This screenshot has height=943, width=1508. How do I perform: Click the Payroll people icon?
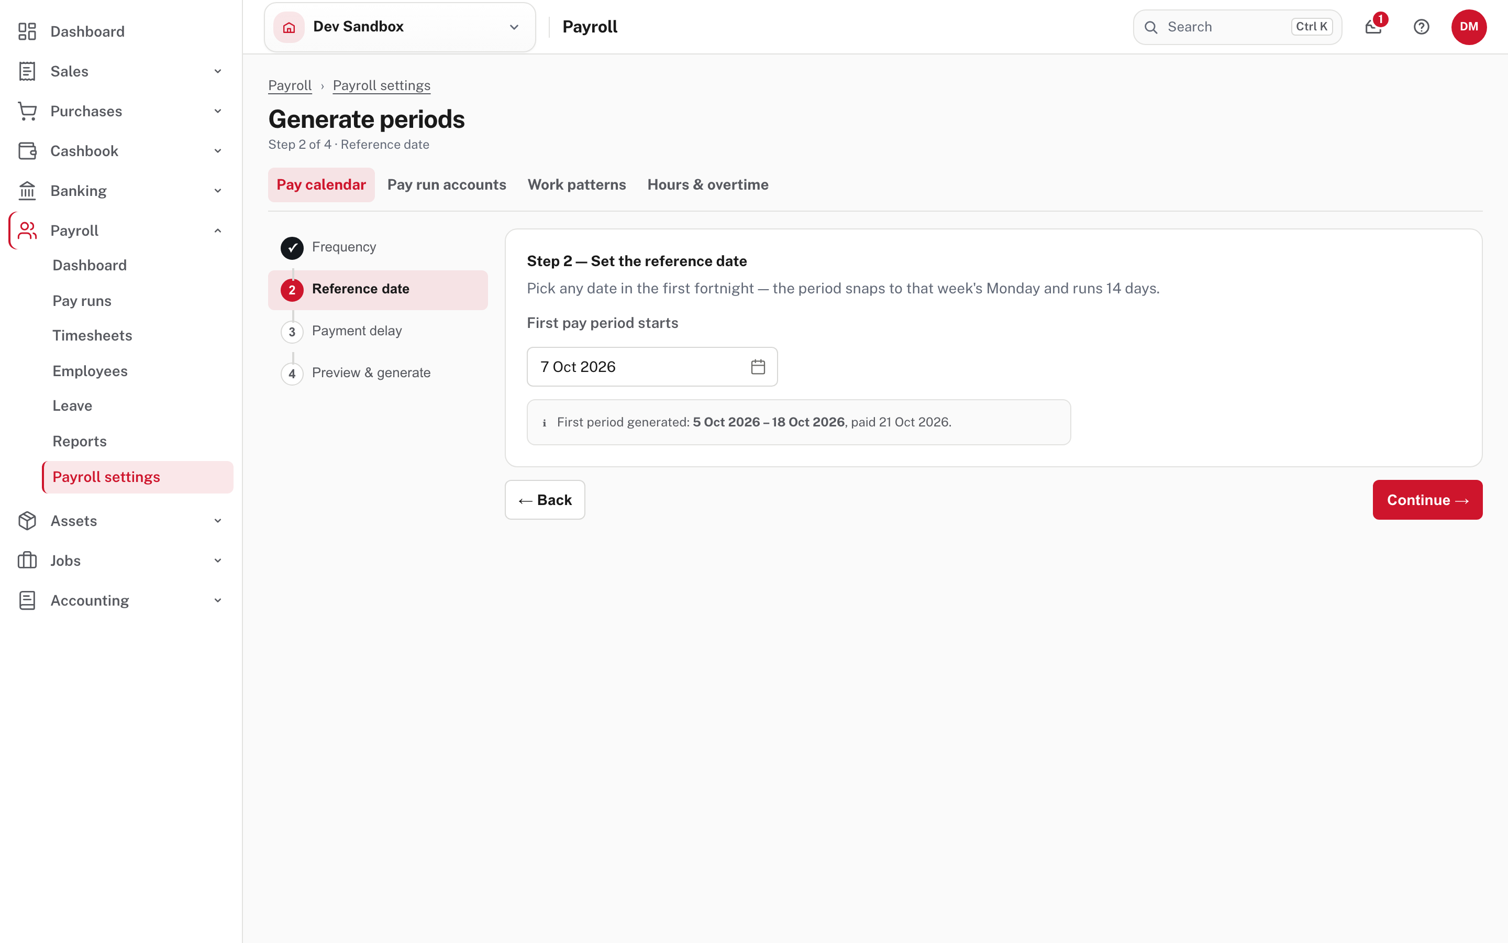tap(27, 231)
